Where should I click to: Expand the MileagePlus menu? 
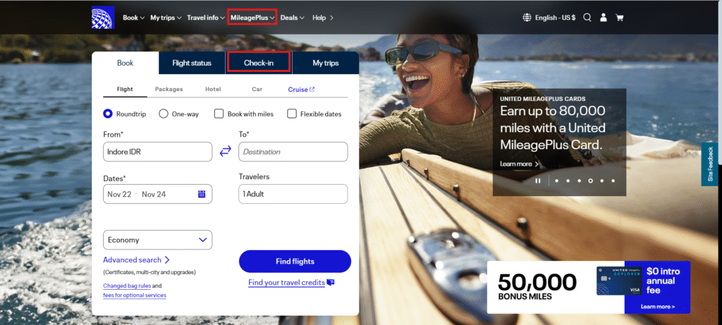tap(252, 18)
